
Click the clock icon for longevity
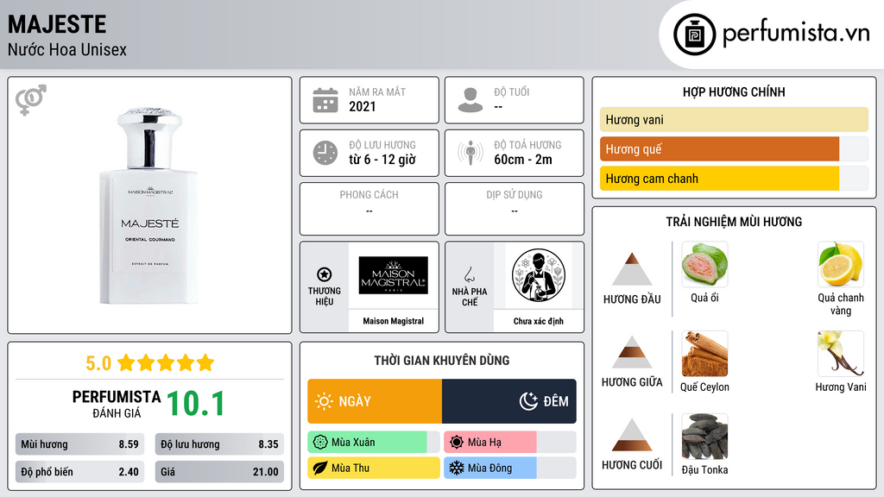[325, 153]
